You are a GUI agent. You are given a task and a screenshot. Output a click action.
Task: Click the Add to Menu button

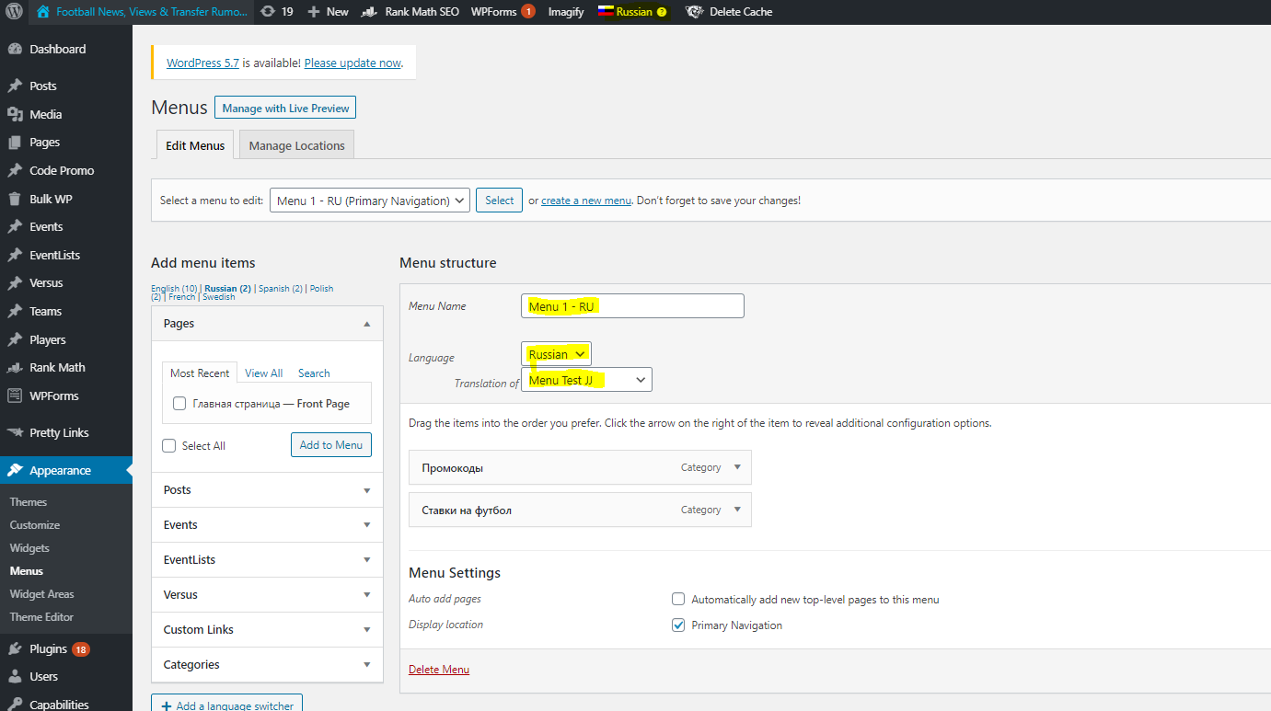(x=331, y=445)
